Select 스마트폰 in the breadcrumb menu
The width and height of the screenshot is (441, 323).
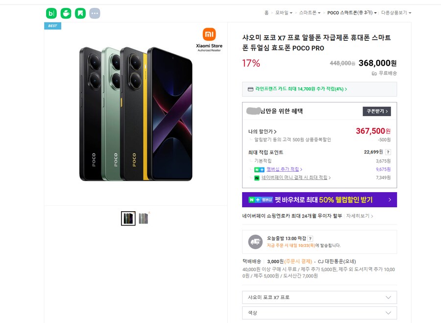click(x=307, y=12)
